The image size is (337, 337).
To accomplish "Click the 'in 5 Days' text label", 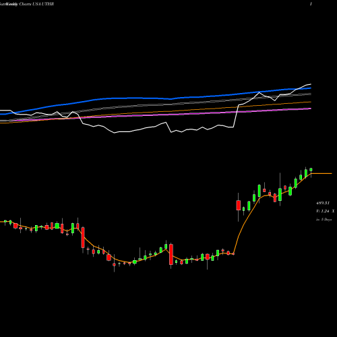I will tap(324, 220).
